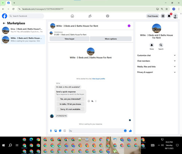Attach a photo using the image icon
Image resolution: width=182 pixels, height=154 pixels.
point(55,131)
